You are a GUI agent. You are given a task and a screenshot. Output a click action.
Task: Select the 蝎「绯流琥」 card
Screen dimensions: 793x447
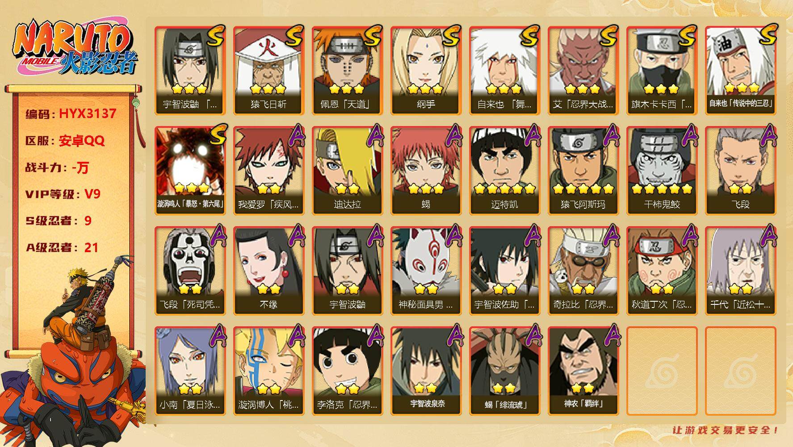[504, 371]
